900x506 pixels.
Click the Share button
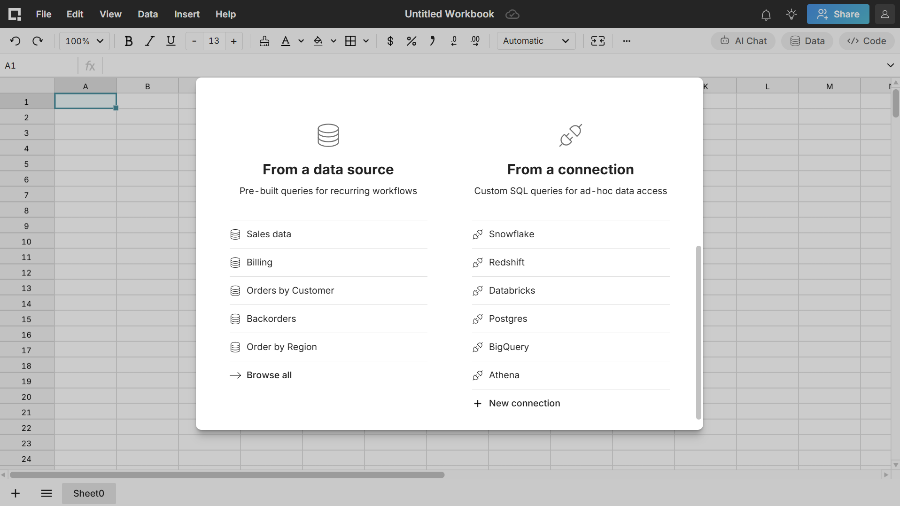(838, 14)
